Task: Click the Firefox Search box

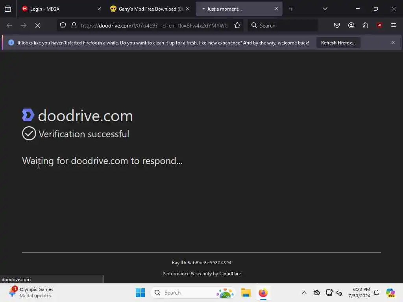Action: point(283,26)
